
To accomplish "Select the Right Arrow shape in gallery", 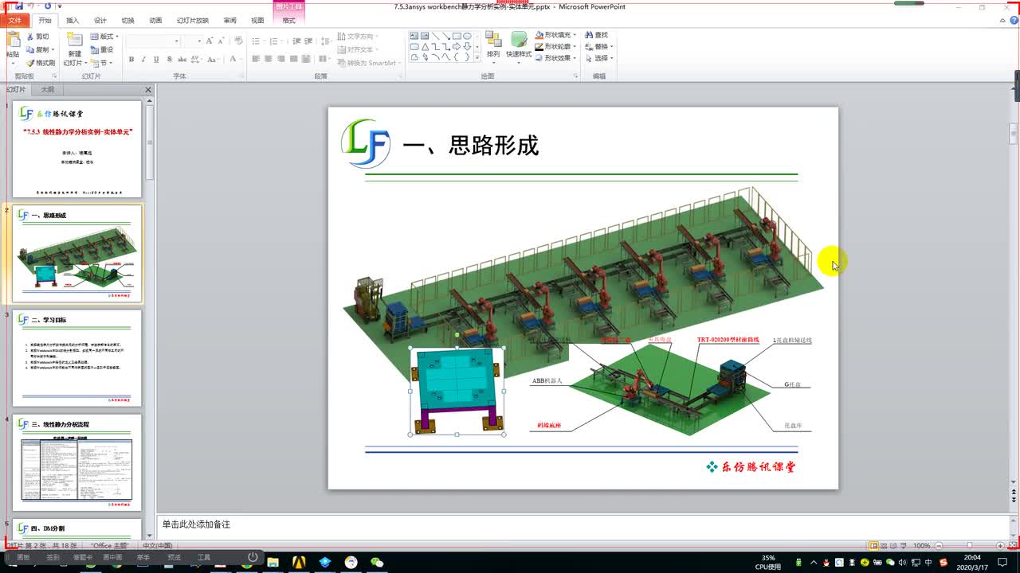I will 457,46.
